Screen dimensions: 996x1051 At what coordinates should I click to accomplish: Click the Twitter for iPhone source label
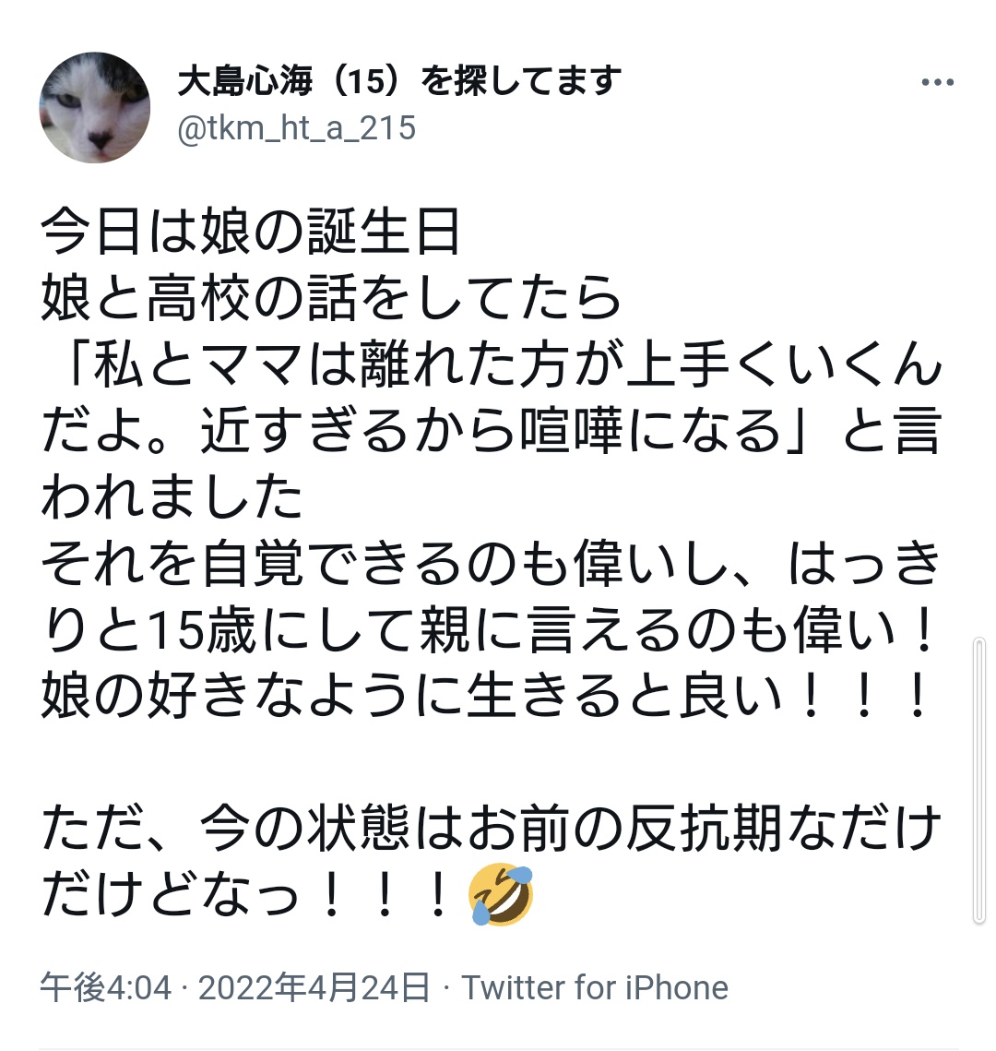[x=595, y=987]
